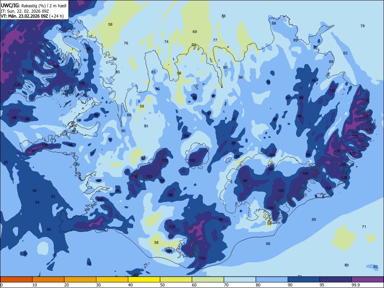Click the map humidity value '74'
This screenshot has width=384, height=288.
[x=166, y=41]
